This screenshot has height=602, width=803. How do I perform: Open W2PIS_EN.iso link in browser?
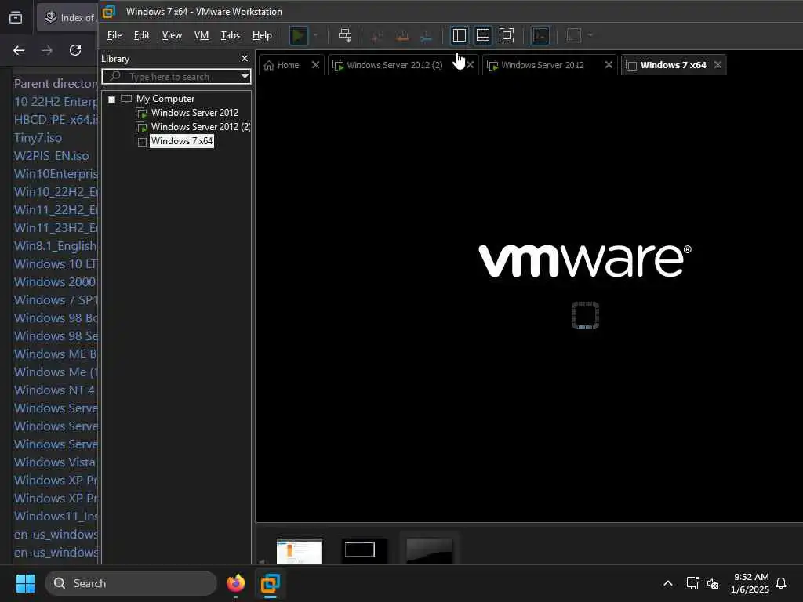51,156
